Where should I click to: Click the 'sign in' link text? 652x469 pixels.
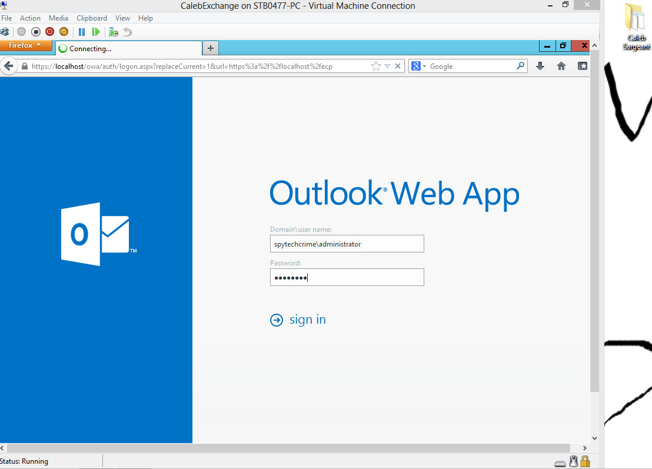pyautogui.click(x=308, y=320)
